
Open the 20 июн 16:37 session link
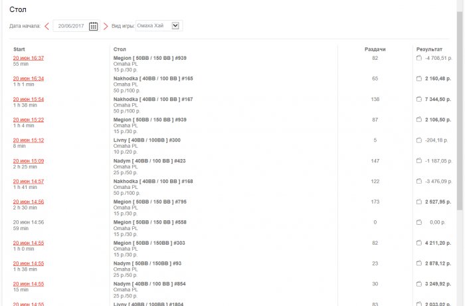[x=29, y=58]
